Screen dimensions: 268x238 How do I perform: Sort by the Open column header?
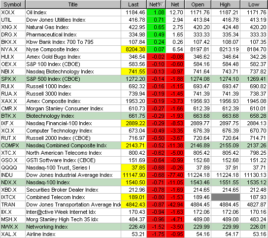coord(198,4)
